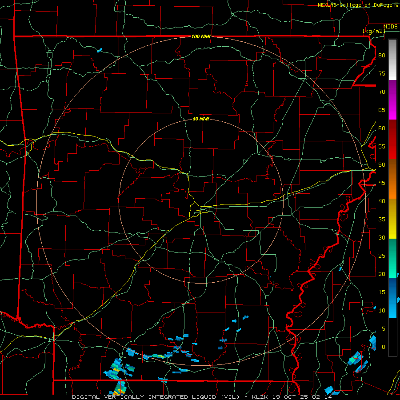The height and width of the screenshot is (400, 400).
Task: Click the KLZK station identifier
Action: 260,397
